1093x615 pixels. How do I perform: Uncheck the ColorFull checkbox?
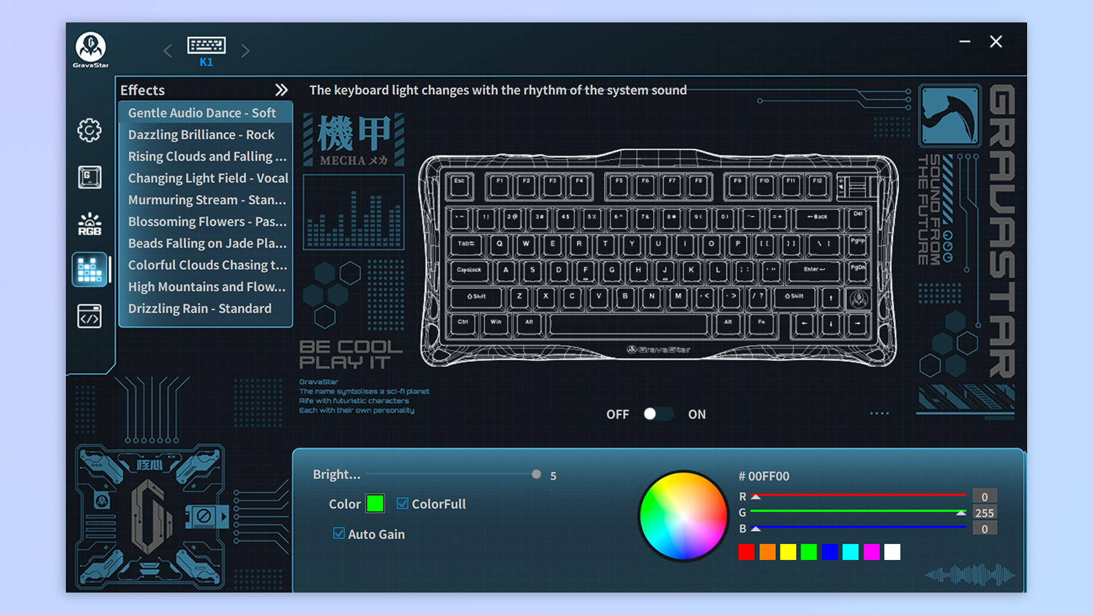402,504
